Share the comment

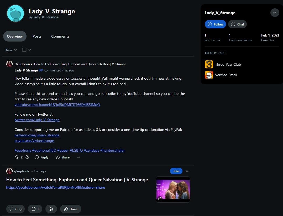click(63, 157)
